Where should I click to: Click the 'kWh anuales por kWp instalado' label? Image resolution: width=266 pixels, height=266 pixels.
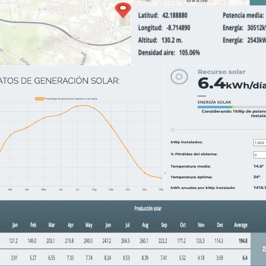(x=203, y=188)
